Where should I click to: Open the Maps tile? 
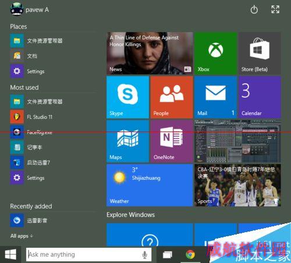coord(127,141)
